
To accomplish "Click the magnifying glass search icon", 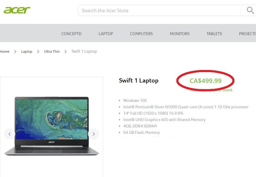I will (250, 10).
